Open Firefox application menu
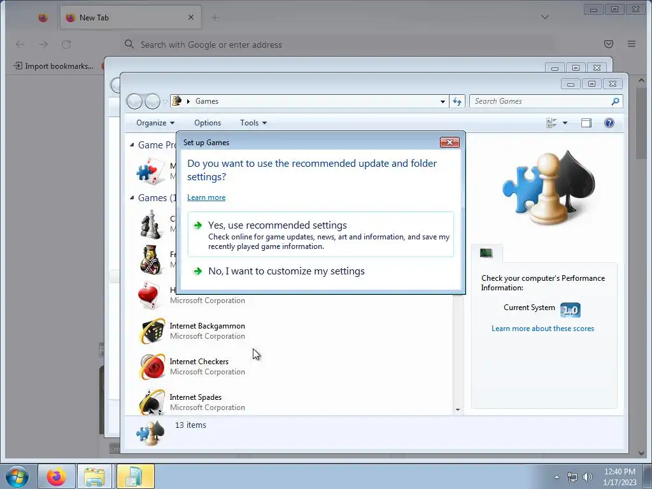 (x=631, y=44)
